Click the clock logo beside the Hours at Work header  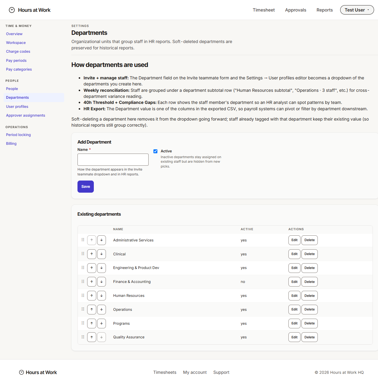point(12,10)
